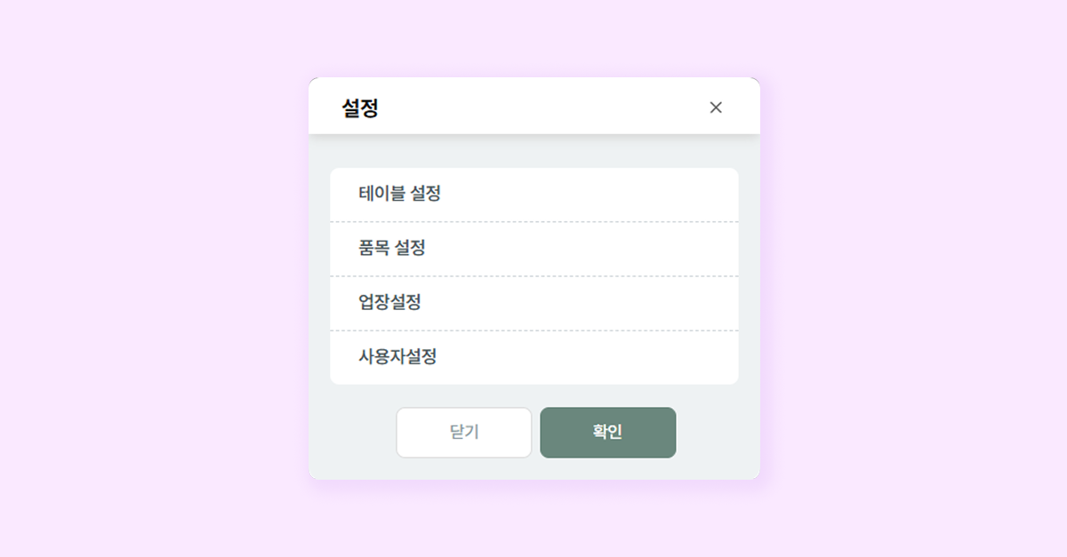Cancel via the white 닫기 button
The image size is (1067, 557).
point(463,433)
